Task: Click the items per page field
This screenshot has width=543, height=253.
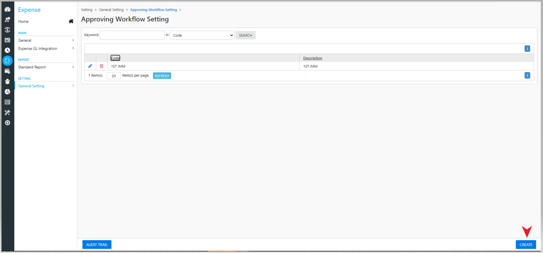Action: tap(114, 76)
